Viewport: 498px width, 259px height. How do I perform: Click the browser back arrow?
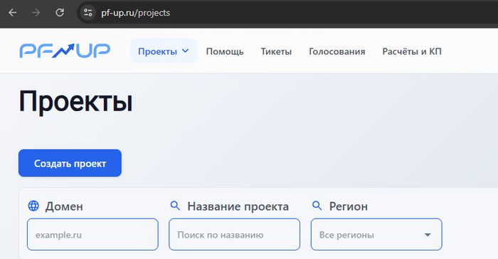[x=13, y=13]
